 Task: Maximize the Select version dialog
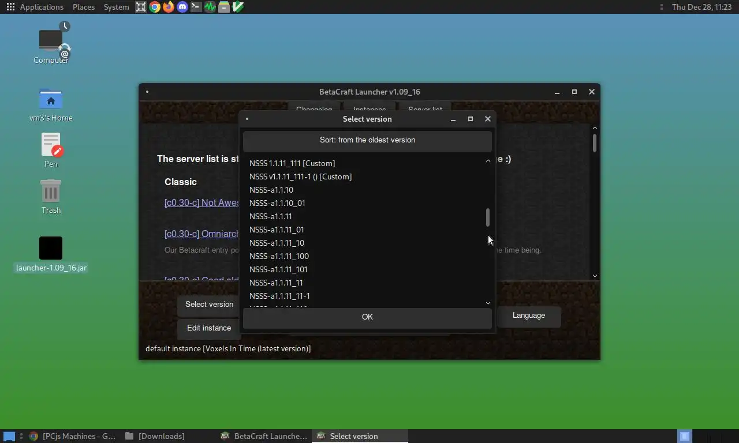click(x=471, y=119)
